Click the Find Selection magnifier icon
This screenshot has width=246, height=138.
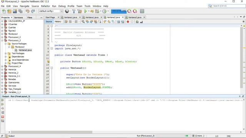pos(83,22)
